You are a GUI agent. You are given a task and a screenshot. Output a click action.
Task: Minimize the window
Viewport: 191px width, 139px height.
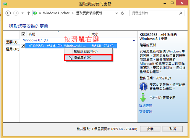[x=165, y=3]
